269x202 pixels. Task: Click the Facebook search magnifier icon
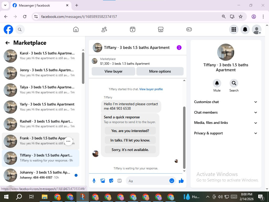(20, 29)
